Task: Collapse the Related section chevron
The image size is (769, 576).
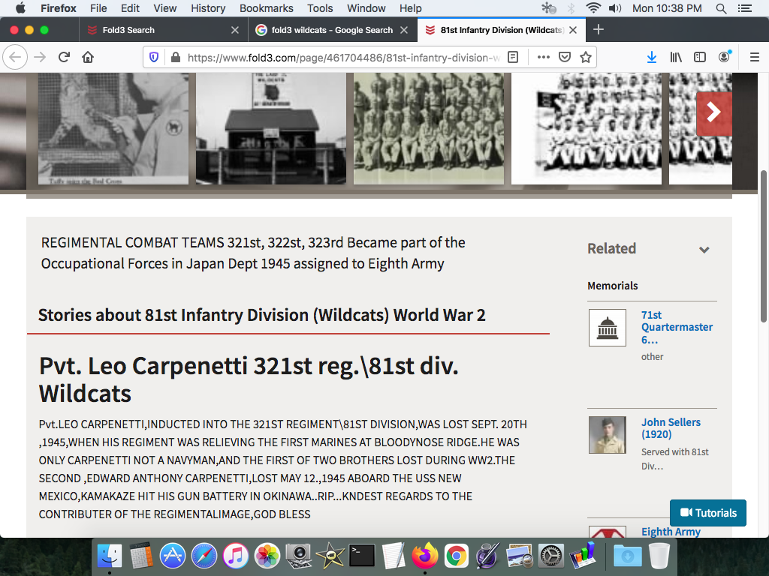Action: [704, 250]
